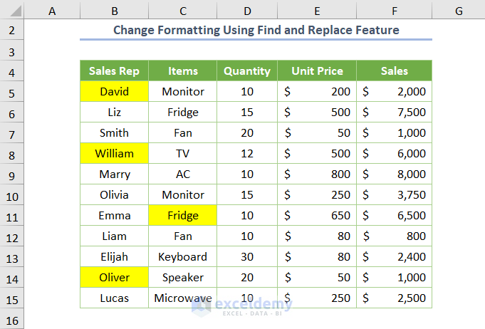Select the Sales header cell
Screen dimensions: 485x329
395,71
